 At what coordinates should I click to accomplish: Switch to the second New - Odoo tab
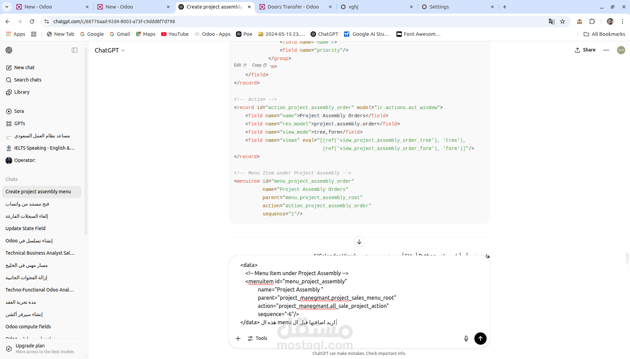134,7
